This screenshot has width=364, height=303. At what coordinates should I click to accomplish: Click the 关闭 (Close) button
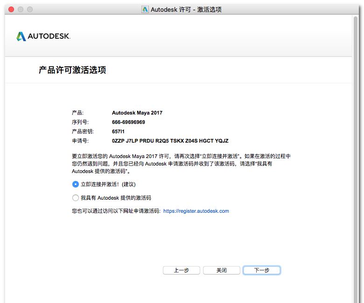[222, 270]
